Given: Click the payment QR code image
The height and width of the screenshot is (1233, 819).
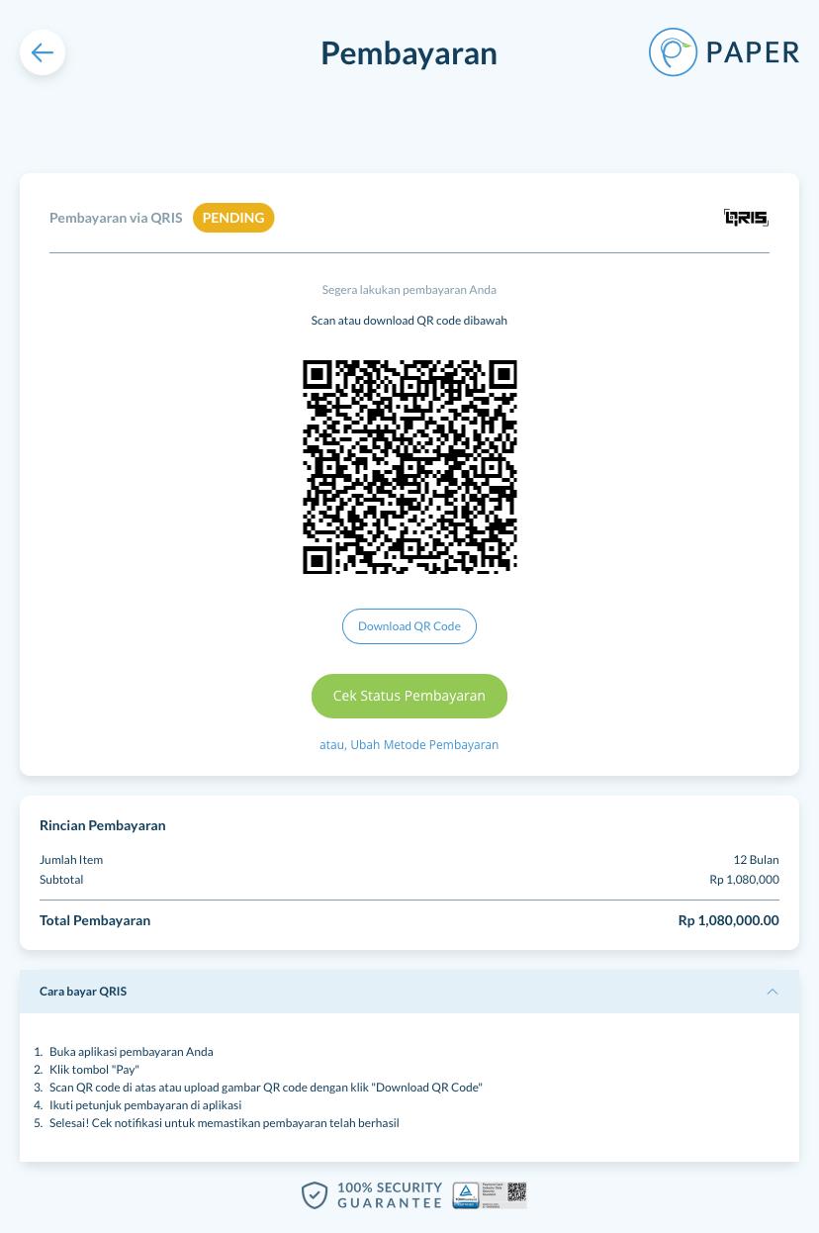Looking at the screenshot, I should tap(409, 467).
